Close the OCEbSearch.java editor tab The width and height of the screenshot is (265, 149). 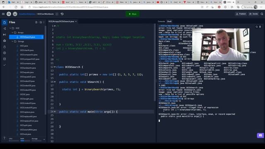[76, 22]
